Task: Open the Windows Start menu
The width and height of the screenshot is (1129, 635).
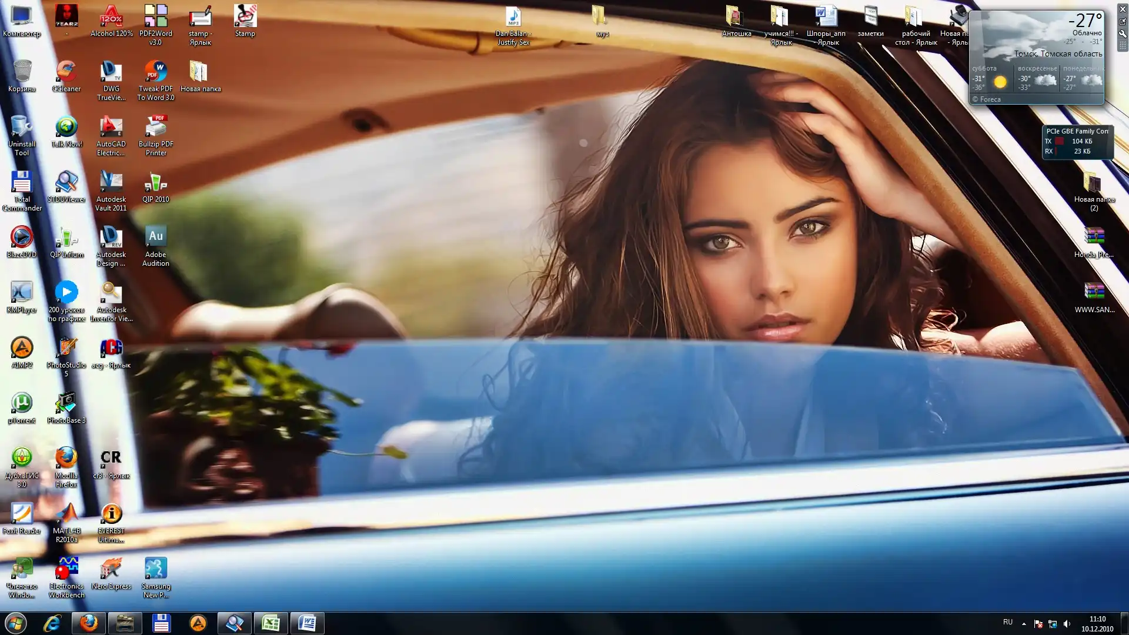Action: point(16,623)
